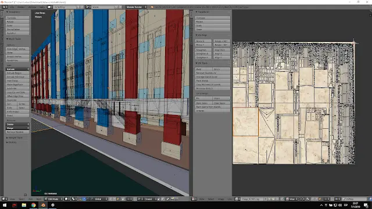Open the Delete dropdown menu

pyautogui.click(x=17, y=124)
